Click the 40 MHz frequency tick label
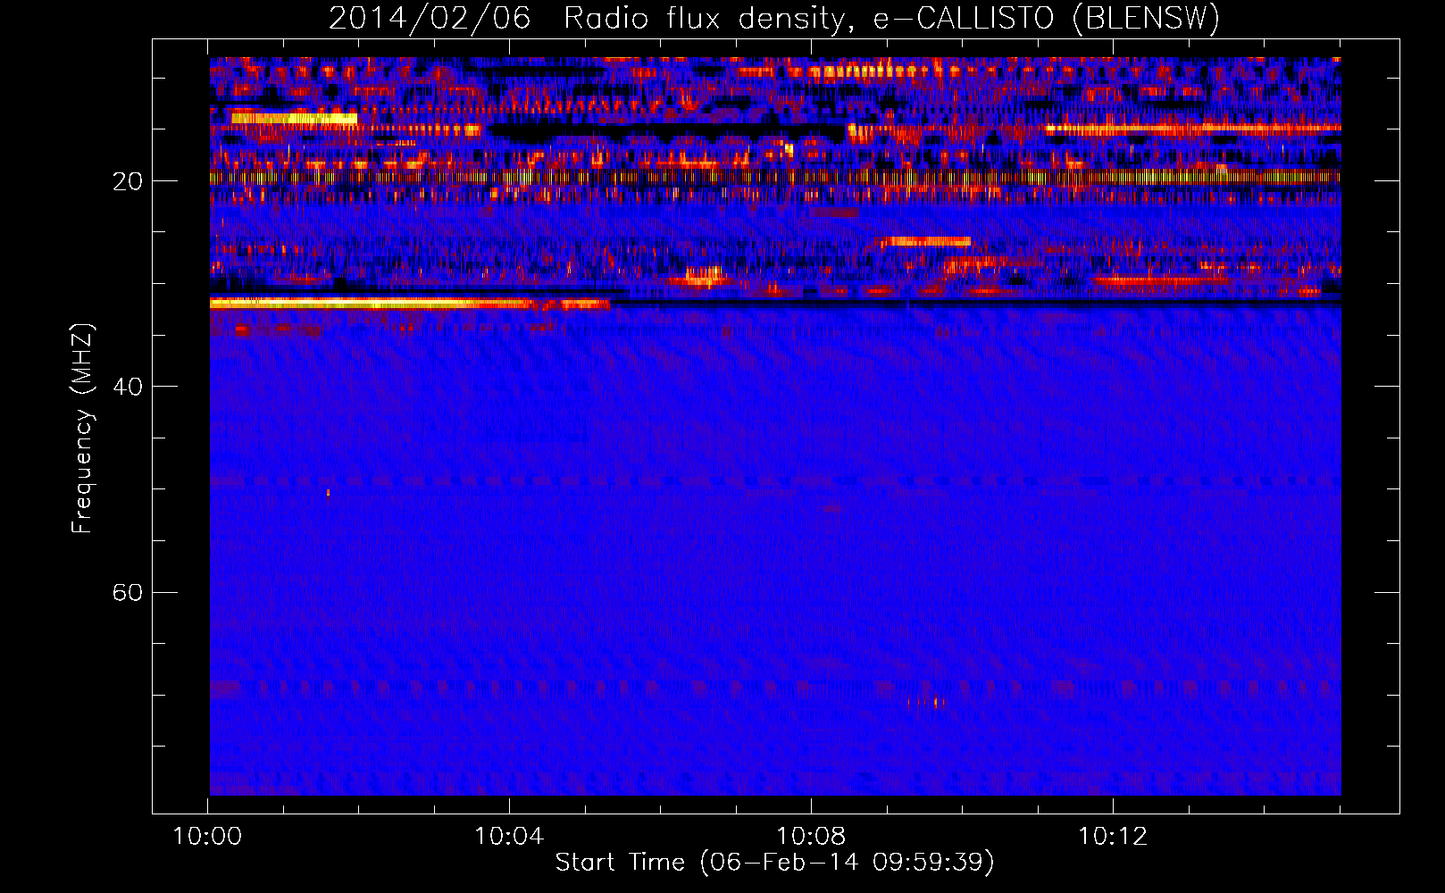Screen dimensions: 1445x893 pos(128,387)
